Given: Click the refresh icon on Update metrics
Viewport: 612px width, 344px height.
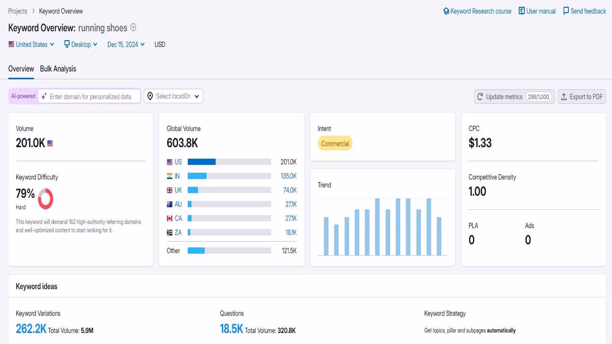Looking at the screenshot, I should [x=480, y=97].
